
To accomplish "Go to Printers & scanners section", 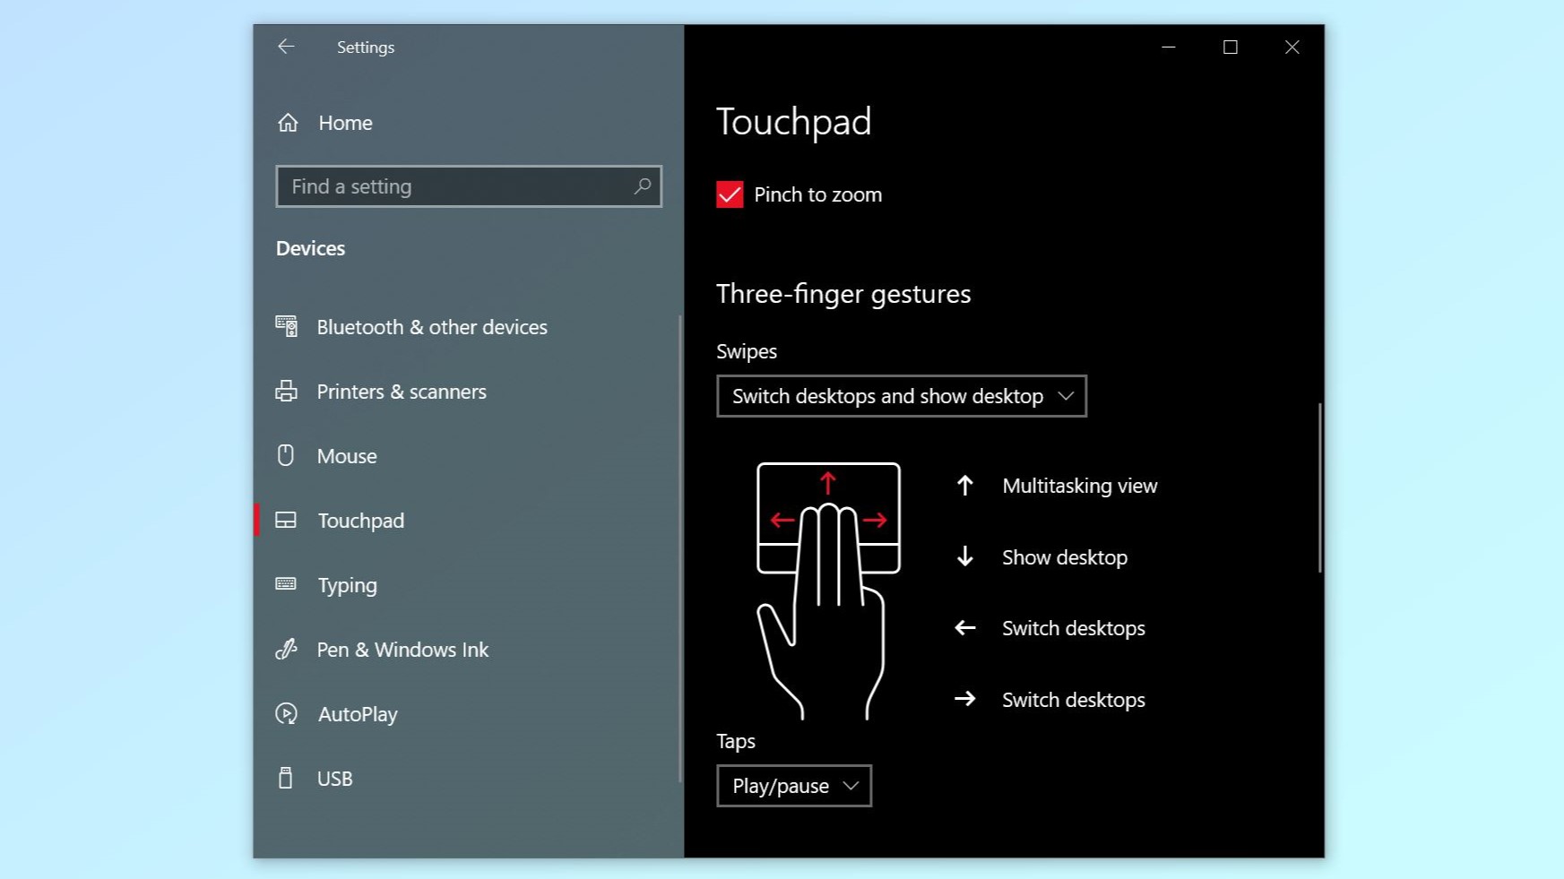I will 401,392.
